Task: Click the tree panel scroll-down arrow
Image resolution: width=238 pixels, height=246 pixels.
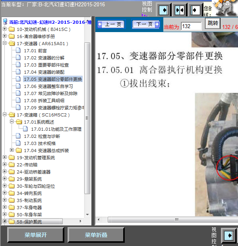Action: click(x=87, y=214)
